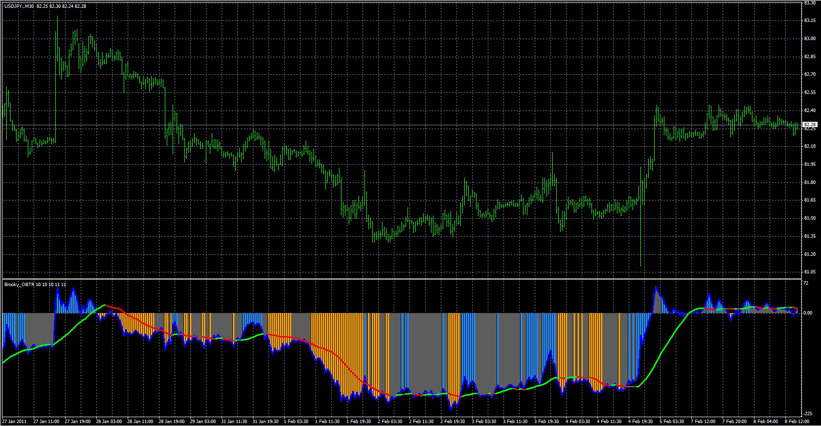Click the 27 Jan 2011 time label
The image size is (821, 426).
click(15, 421)
